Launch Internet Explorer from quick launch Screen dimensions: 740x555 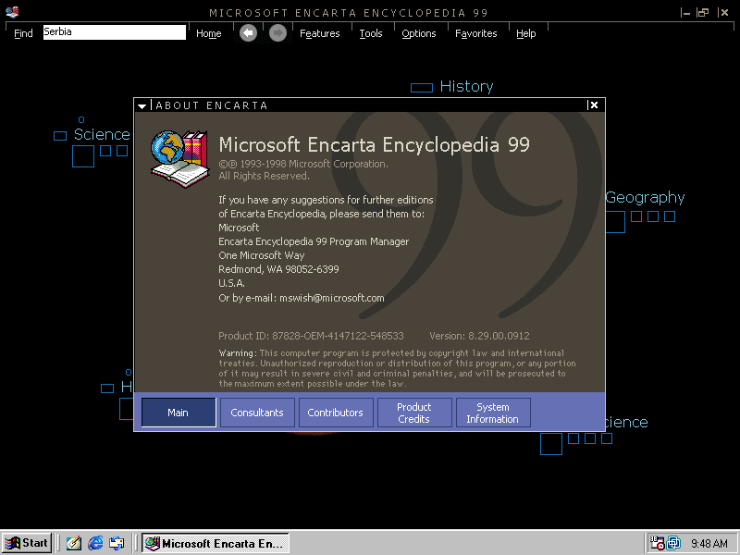[95, 543]
